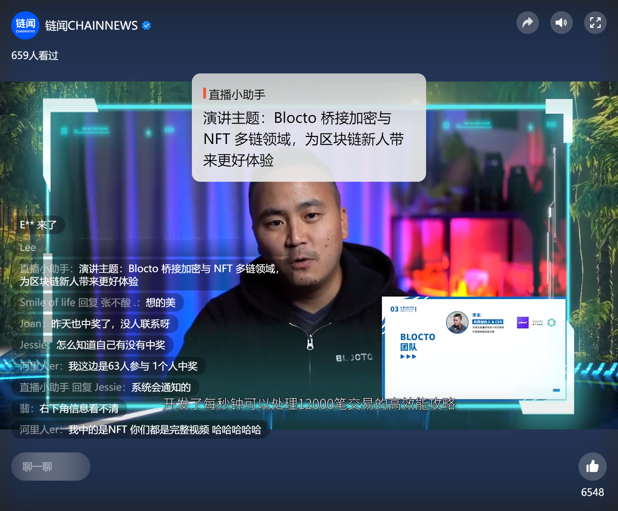The height and width of the screenshot is (511, 618).
Task: Click 翡's message '右下角信息看不清'
Action: [69, 408]
